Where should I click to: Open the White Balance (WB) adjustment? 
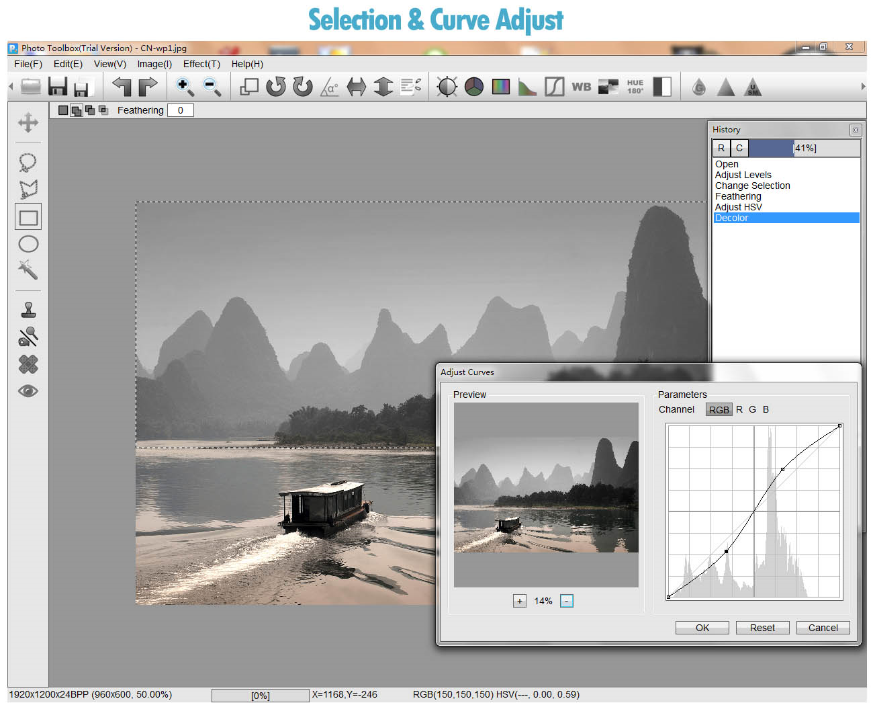pyautogui.click(x=581, y=87)
